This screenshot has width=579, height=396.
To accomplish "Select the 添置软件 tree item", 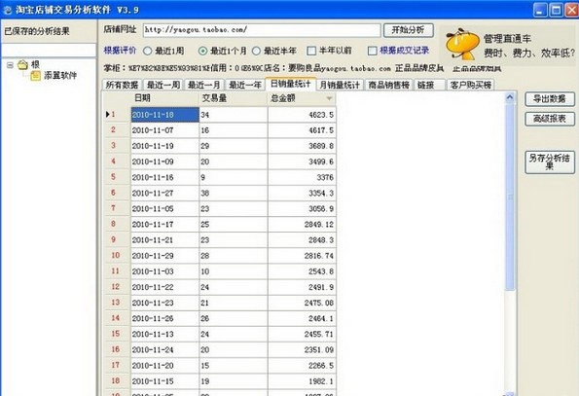I will click(x=60, y=76).
